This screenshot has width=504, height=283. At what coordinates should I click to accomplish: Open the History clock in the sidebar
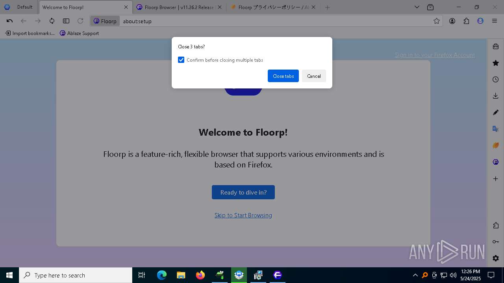coord(496,79)
